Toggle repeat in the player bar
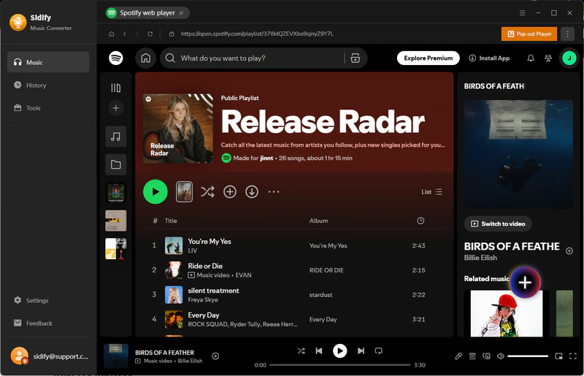584x376 pixels. click(379, 350)
